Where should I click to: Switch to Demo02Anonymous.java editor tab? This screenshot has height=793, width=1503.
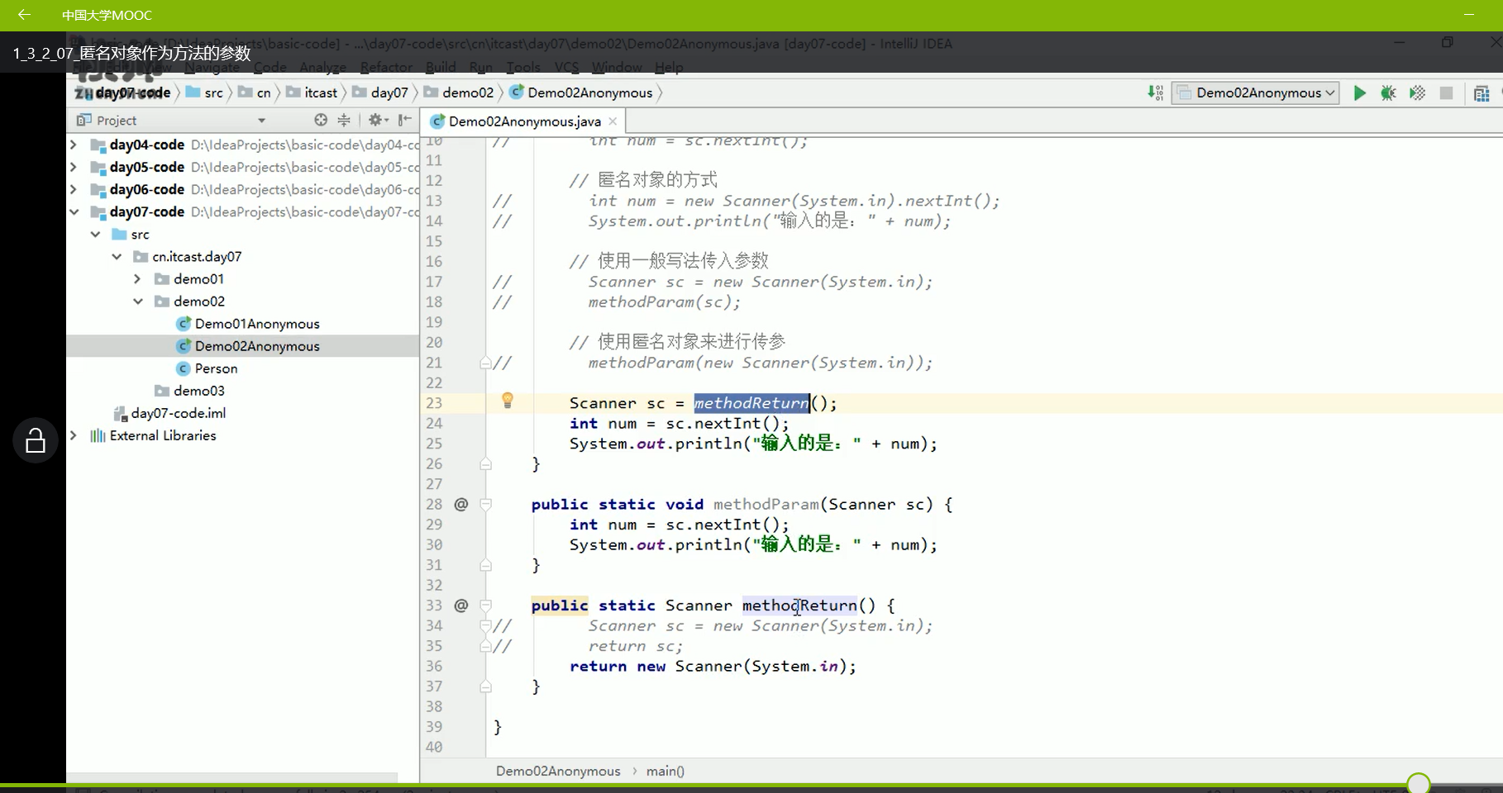[525, 121]
